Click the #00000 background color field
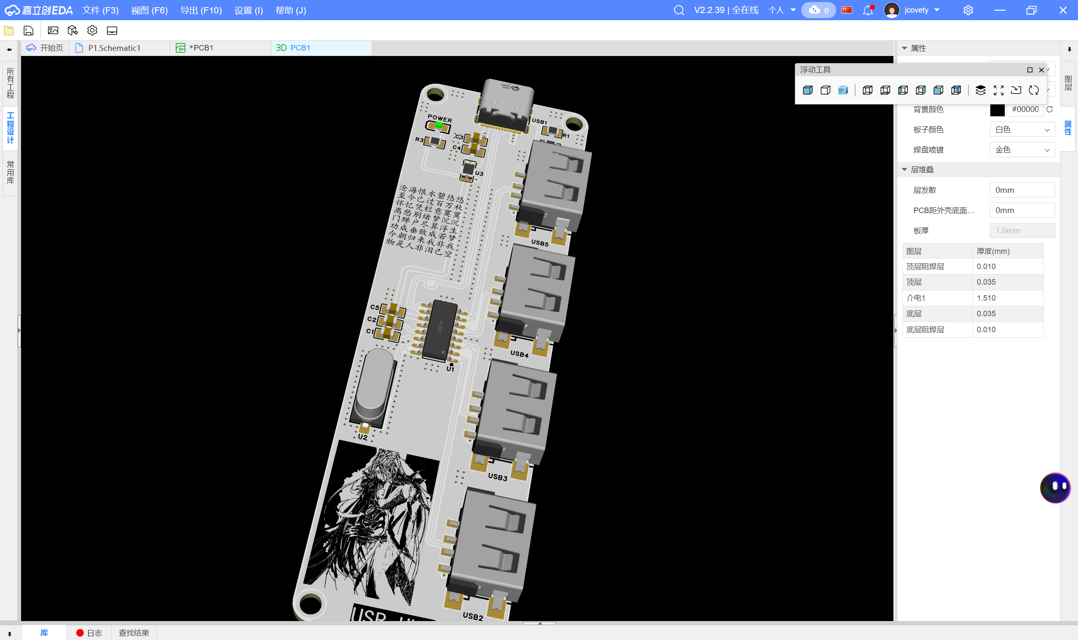1078x640 pixels. [1025, 109]
